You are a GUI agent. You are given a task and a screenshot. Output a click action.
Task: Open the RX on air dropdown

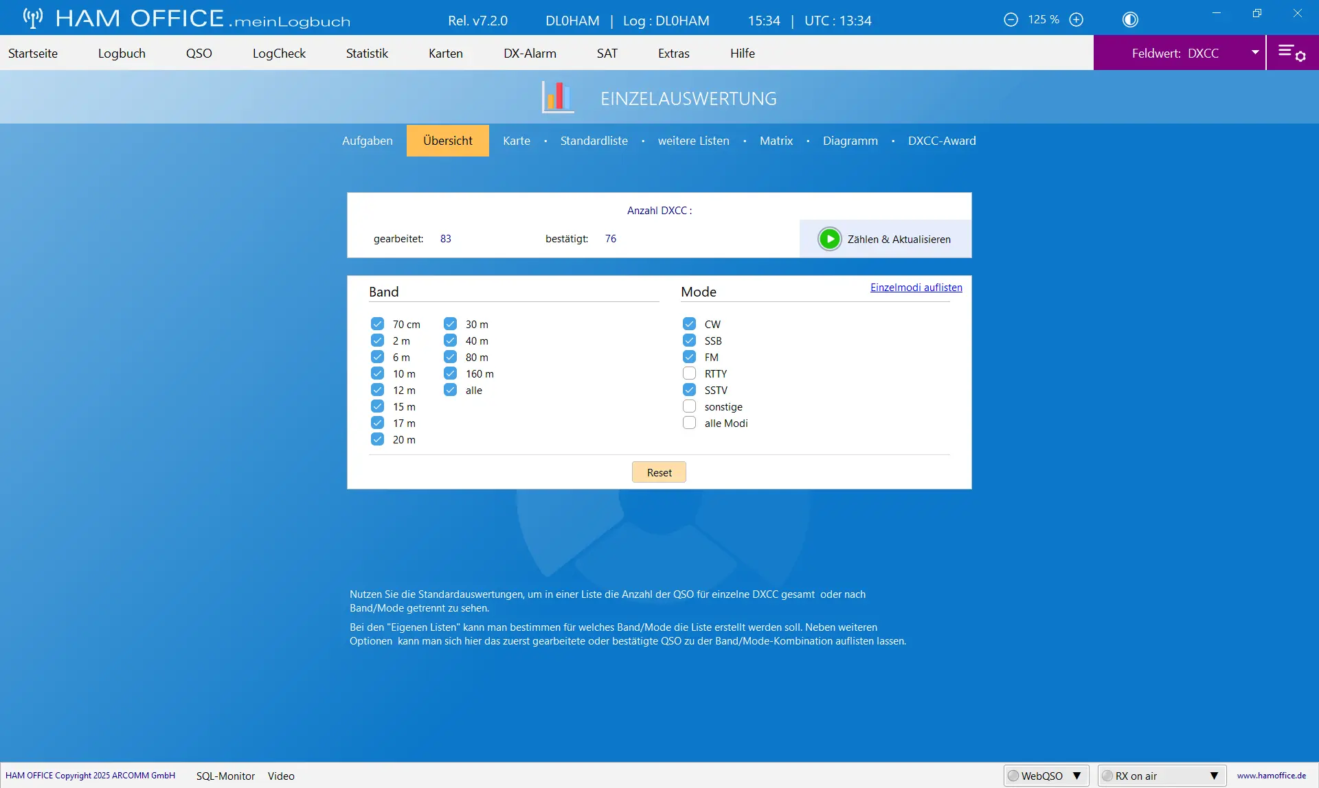coord(1214,776)
